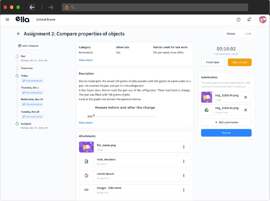Open options for Google - Site name link
The width and height of the screenshot is (270, 201).
point(184,190)
